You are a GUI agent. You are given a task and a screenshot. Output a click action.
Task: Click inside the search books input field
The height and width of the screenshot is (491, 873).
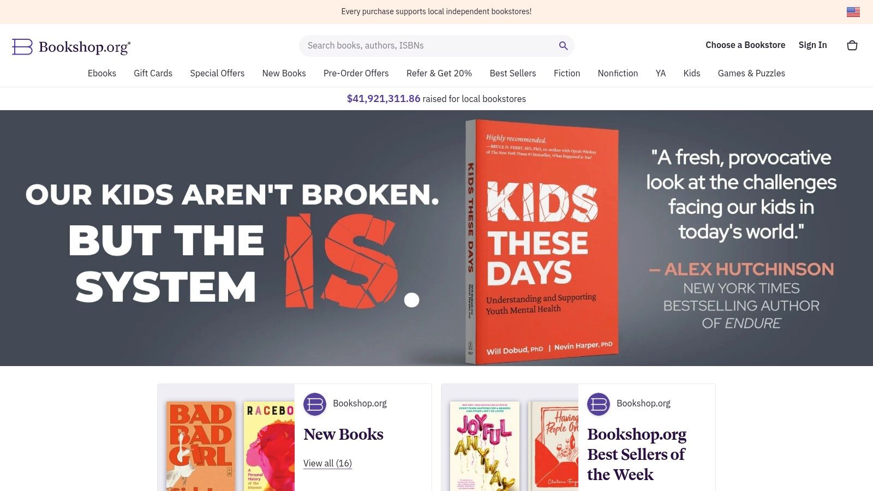click(426, 45)
